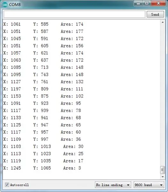Click the line ending dropdown arrow

(x=128, y=185)
